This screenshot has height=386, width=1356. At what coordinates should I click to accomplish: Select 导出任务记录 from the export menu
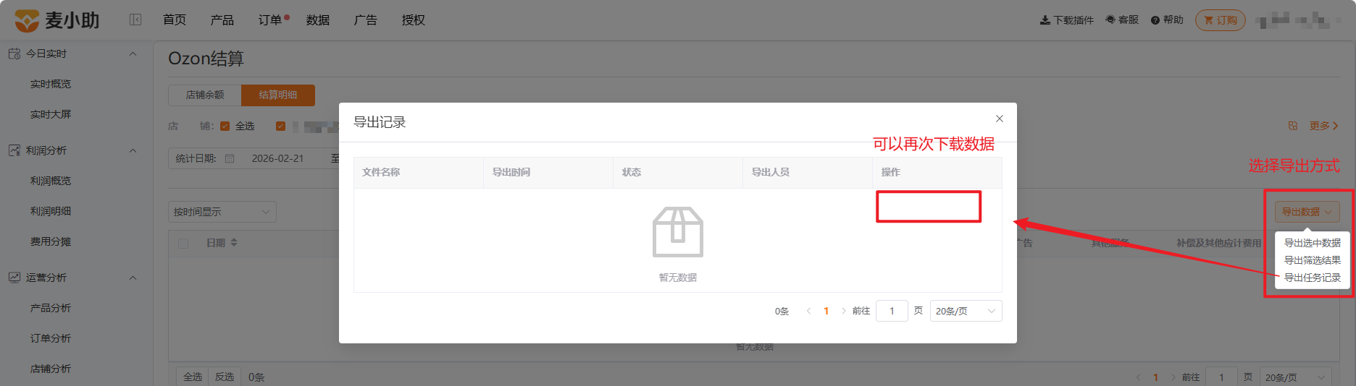pos(1312,278)
